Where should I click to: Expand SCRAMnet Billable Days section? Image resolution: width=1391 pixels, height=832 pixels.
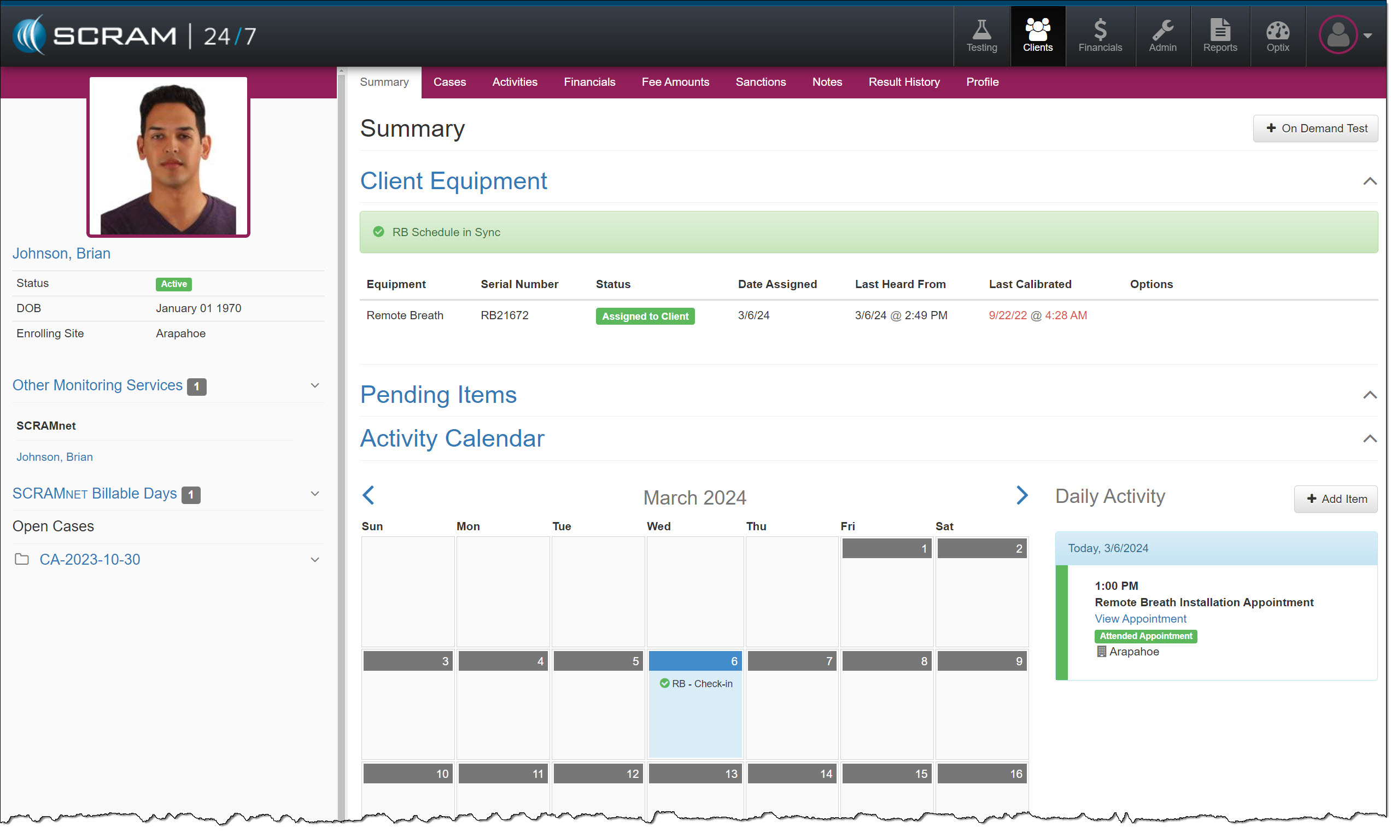click(315, 494)
